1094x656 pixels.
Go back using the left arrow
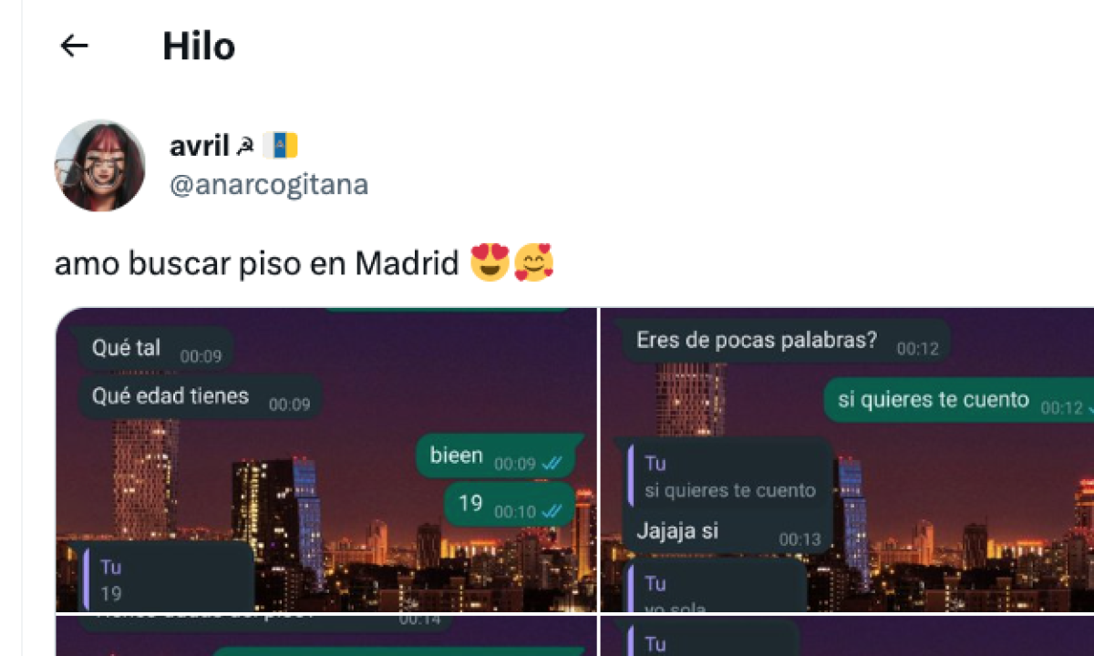(x=74, y=46)
